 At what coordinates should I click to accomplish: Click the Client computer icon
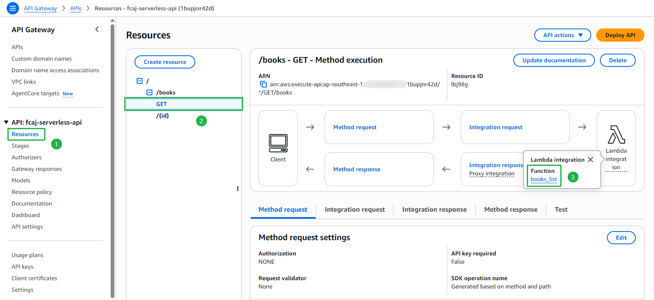[x=278, y=143]
